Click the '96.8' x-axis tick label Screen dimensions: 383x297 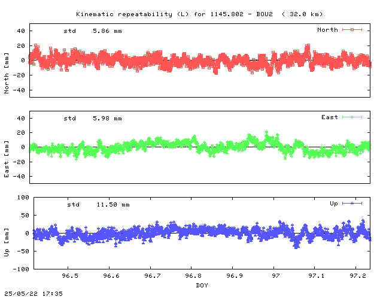[x=193, y=275]
